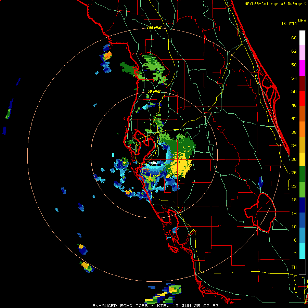Select the dark green legend swatch
Image resolution: width=308 pixels, height=308 pixels.
(x=302, y=174)
